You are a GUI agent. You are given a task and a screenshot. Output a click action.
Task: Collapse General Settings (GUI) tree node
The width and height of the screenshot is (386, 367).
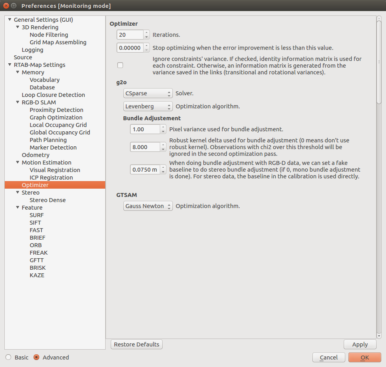[x=9, y=19]
